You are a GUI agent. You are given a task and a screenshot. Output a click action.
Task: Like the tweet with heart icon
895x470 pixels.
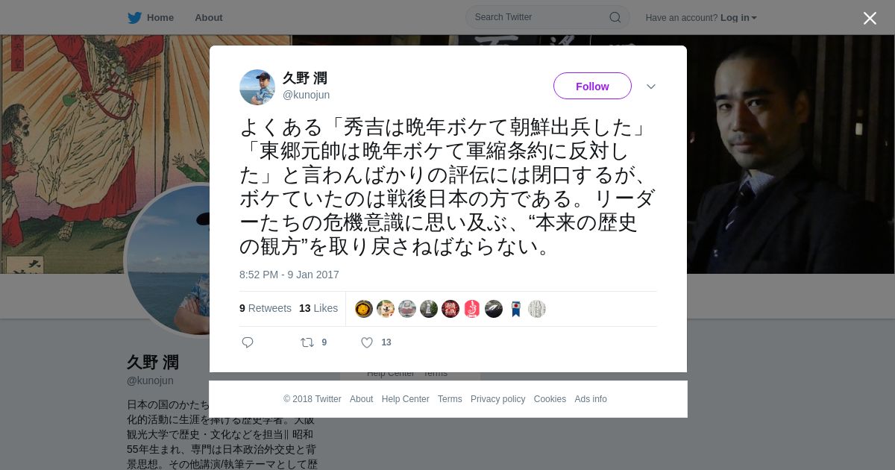click(x=367, y=342)
